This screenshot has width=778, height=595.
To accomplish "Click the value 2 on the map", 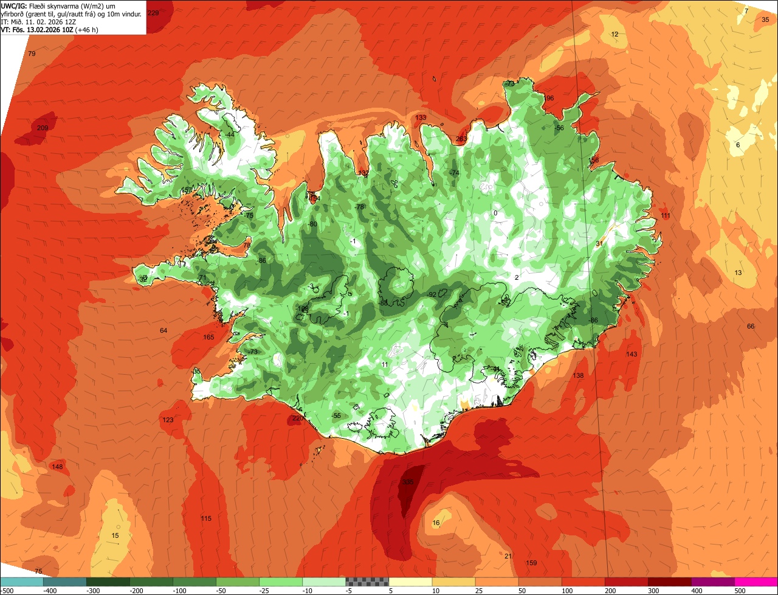I will click(x=517, y=277).
